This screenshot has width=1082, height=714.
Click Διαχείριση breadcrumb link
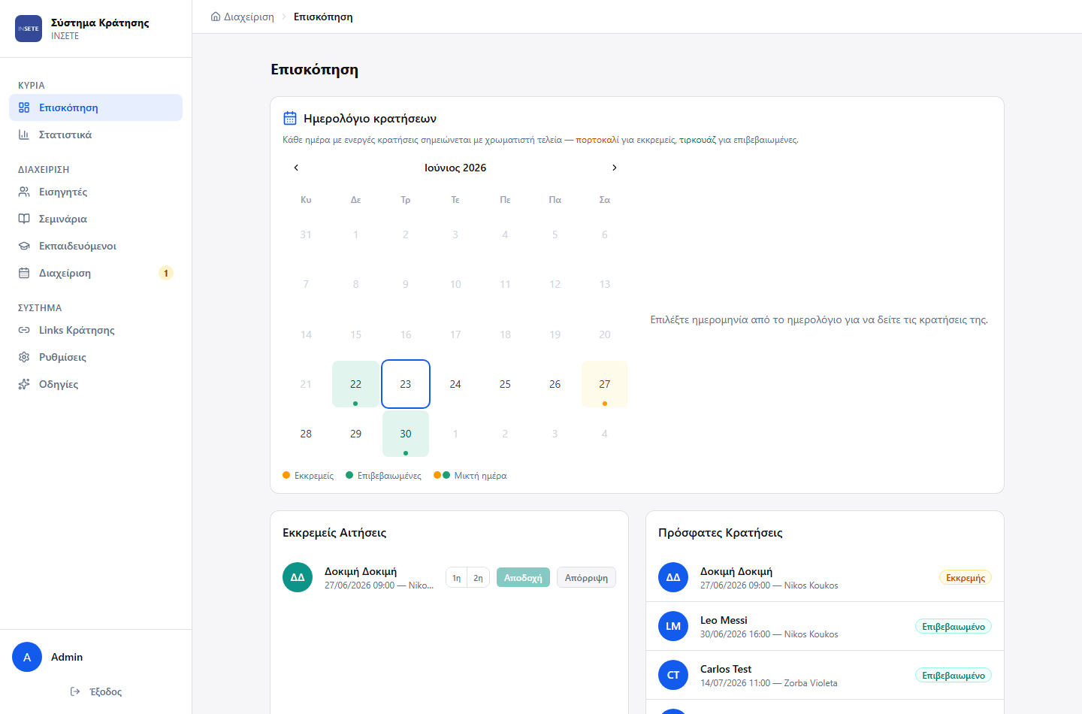click(x=249, y=17)
